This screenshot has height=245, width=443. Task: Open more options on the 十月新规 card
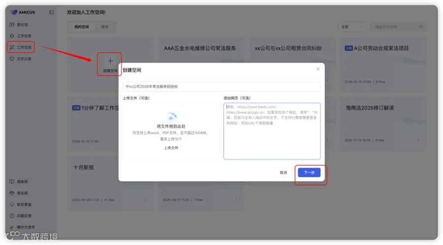pos(146,200)
